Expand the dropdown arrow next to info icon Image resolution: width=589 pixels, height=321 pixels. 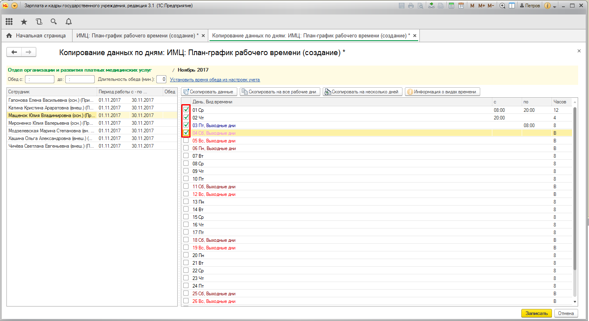[x=555, y=6]
